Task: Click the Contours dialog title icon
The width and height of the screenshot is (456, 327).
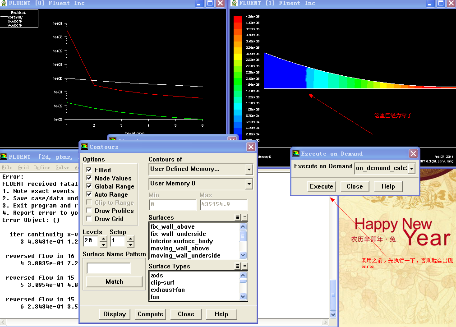Action: pyautogui.click(x=84, y=147)
